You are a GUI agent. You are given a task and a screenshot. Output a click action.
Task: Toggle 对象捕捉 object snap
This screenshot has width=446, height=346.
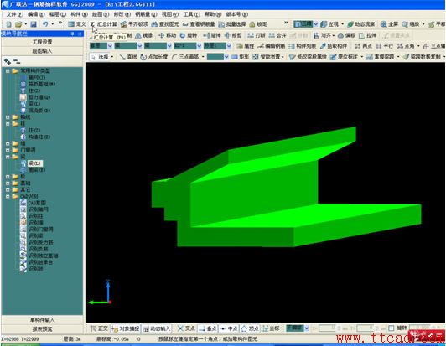click(126, 328)
